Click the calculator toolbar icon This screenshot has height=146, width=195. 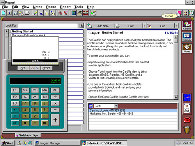[74, 13]
